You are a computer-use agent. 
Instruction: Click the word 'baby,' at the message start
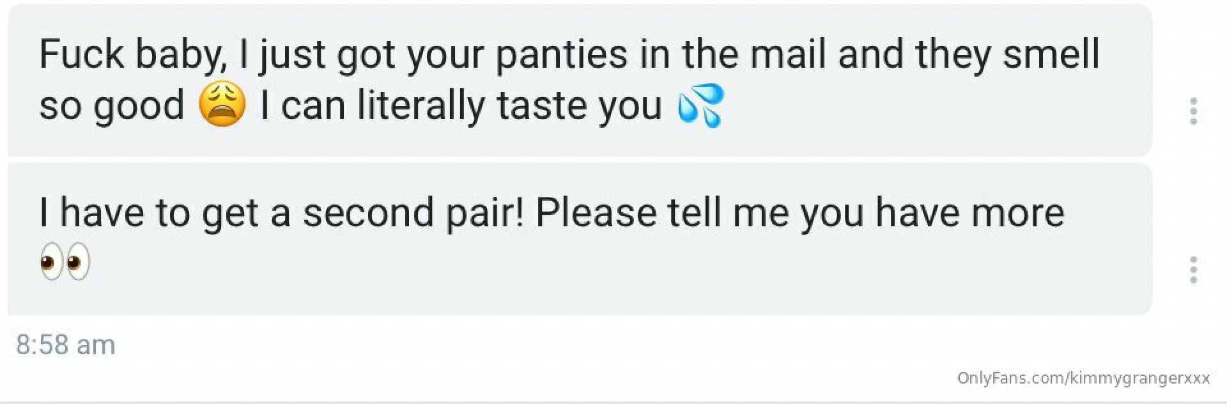point(180,55)
